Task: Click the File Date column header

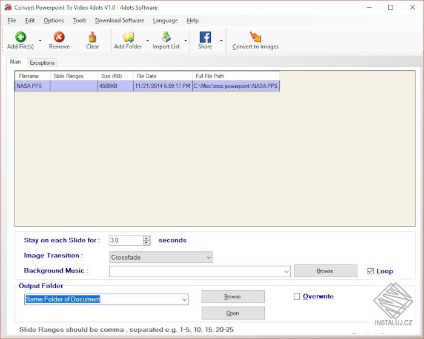Action: coord(163,76)
